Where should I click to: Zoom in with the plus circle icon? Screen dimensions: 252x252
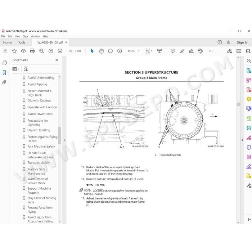120,51
